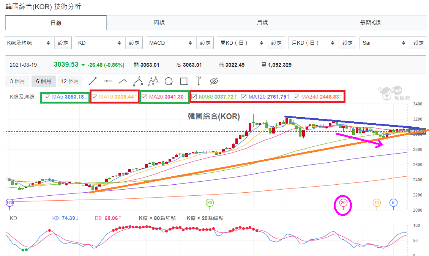Click the MA240 2446.83 value label
The width and height of the screenshot is (429, 256).
pyautogui.click(x=322, y=97)
